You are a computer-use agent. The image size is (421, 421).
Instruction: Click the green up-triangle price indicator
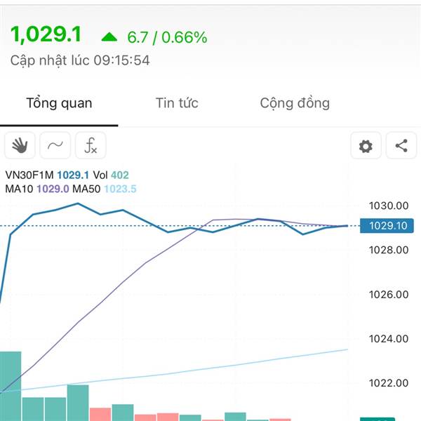click(109, 36)
